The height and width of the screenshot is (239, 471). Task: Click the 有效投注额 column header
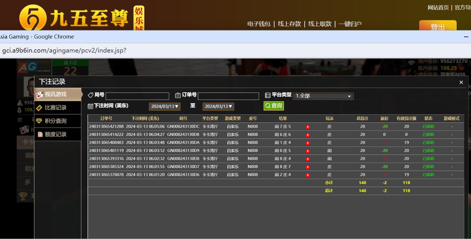click(406, 119)
